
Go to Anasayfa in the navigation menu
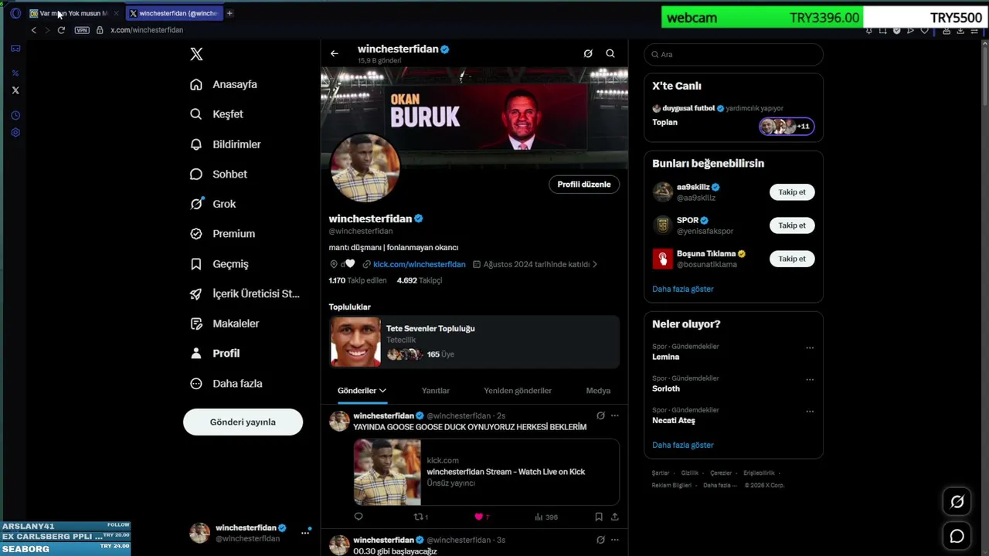(x=223, y=84)
